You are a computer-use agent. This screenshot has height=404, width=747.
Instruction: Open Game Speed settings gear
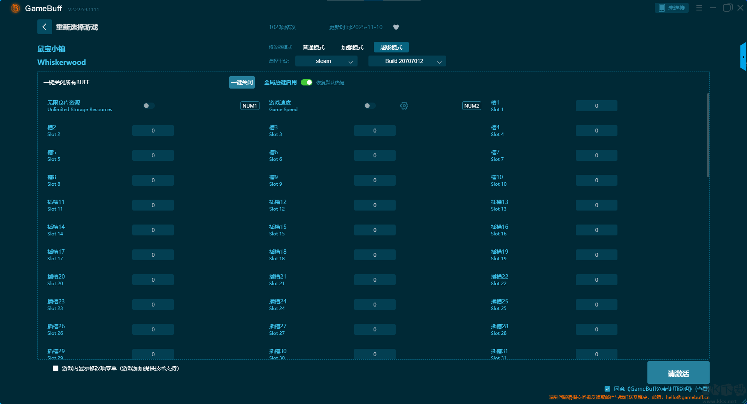pos(404,106)
